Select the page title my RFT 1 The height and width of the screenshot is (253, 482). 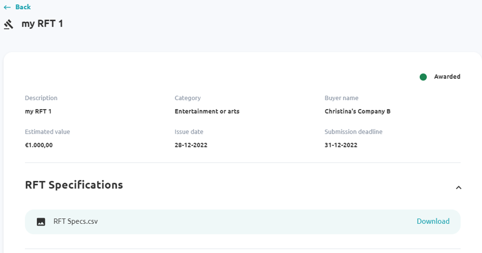point(42,24)
